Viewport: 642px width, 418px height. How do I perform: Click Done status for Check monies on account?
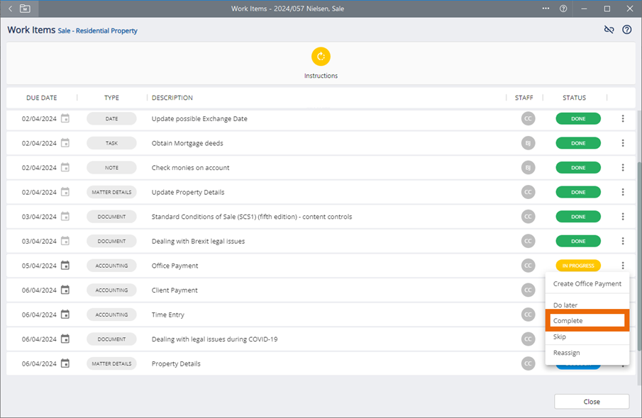coord(578,168)
